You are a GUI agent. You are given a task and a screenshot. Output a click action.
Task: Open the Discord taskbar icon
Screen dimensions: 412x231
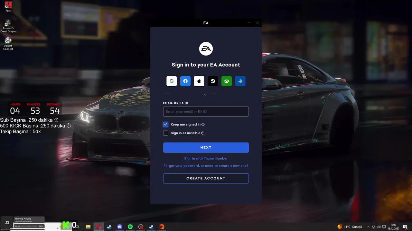pos(120,227)
